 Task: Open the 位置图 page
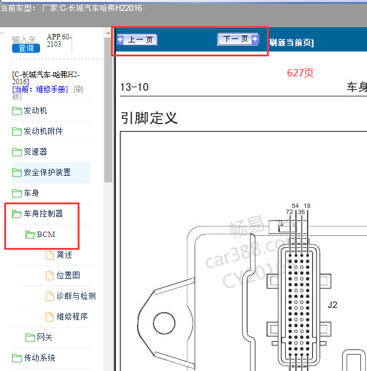tap(68, 276)
